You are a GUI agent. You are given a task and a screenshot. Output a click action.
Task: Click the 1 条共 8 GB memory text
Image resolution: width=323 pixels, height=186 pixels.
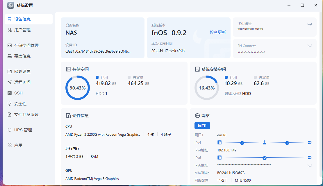[x=74, y=157]
